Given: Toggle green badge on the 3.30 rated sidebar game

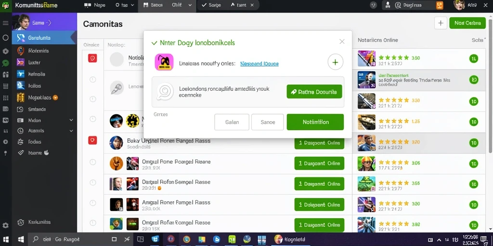Looking at the screenshot, I should click(x=474, y=101).
